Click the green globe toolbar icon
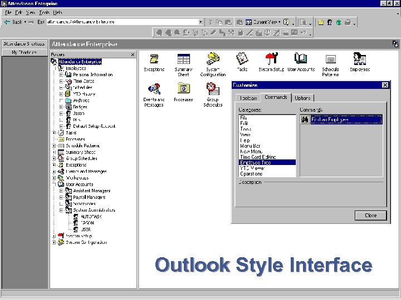Screen dimensions: 401x300 coord(339,22)
